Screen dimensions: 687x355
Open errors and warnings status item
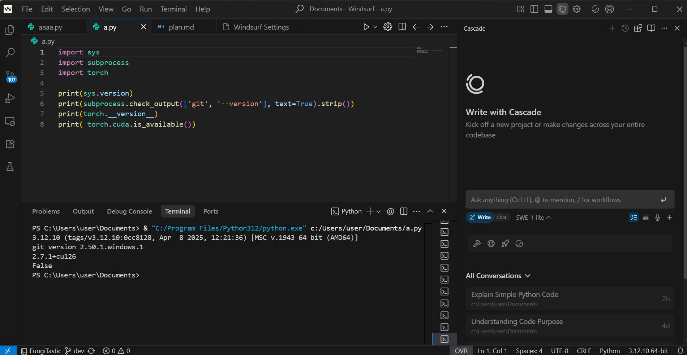coord(116,351)
